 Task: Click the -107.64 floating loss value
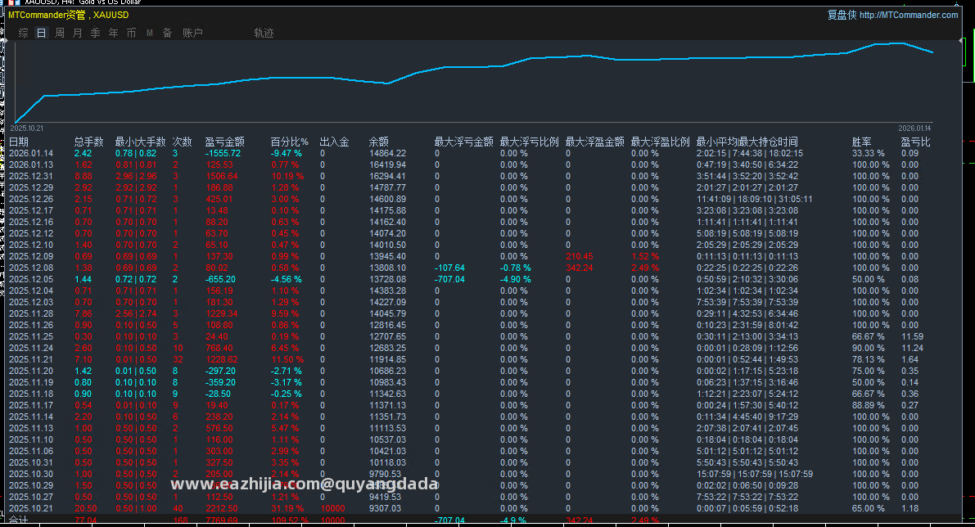coord(449,268)
